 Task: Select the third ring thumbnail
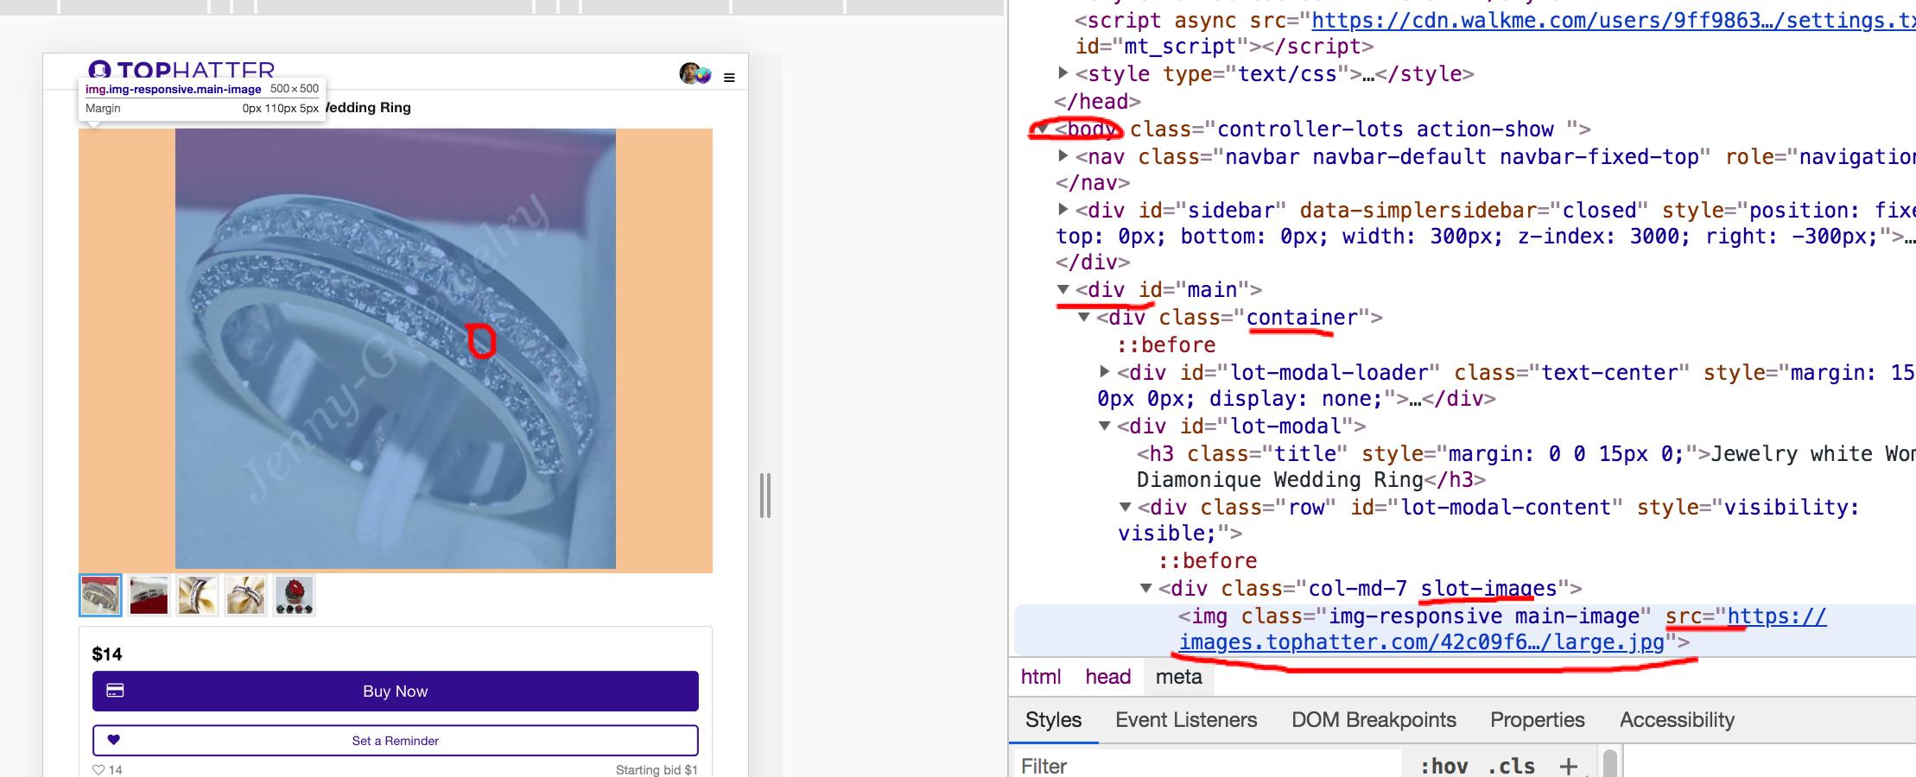pos(197,595)
